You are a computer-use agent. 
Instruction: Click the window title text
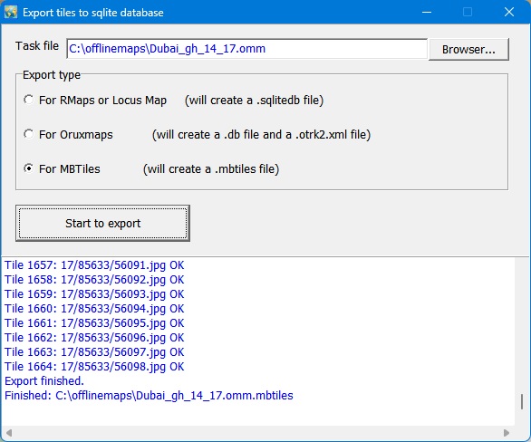pos(93,13)
